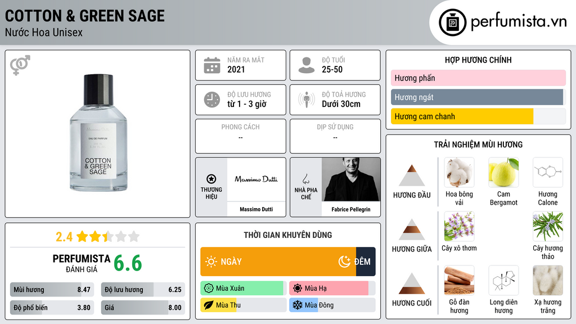Viewport: 576px width, 324px height.
Task: Click the Thời gian khuyên dùng heading
Action: [288, 235]
